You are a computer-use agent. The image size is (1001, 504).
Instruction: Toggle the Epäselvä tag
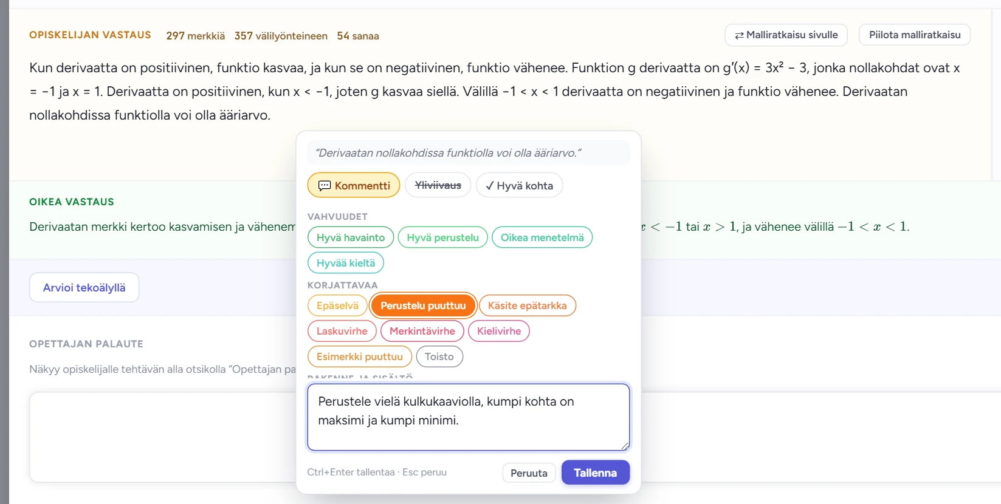tap(337, 305)
